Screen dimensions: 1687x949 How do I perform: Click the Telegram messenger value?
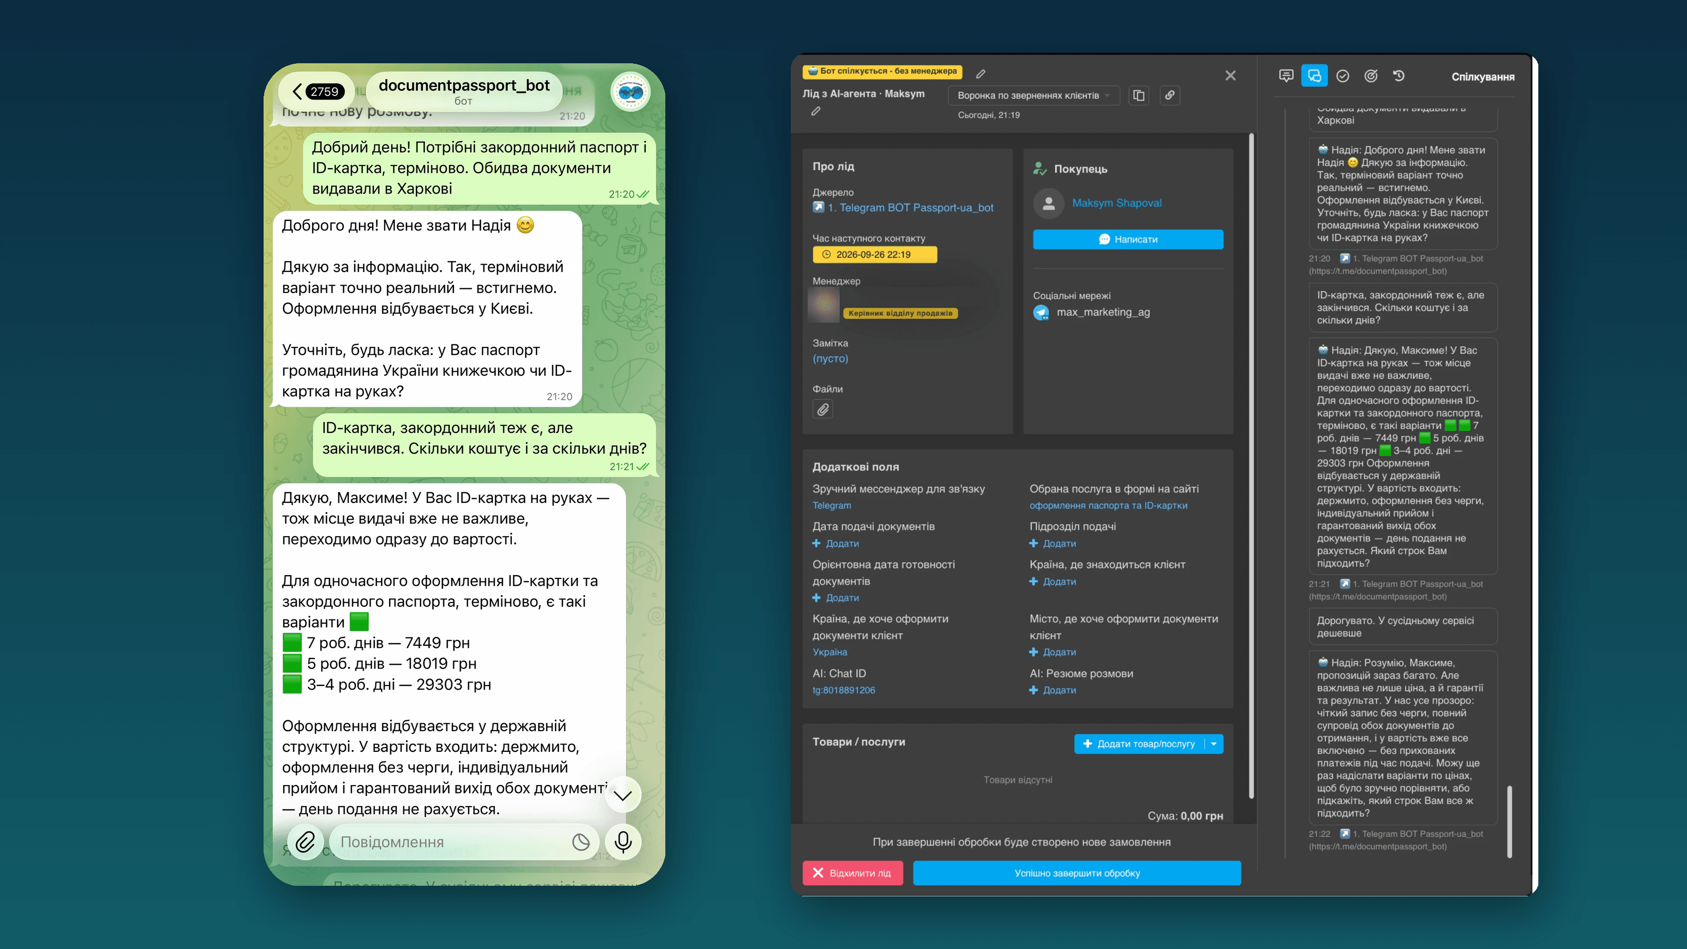(x=832, y=506)
